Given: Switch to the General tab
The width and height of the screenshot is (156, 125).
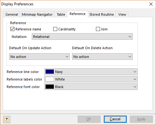Looking at the screenshot, I should pyautogui.click(x=12, y=14).
